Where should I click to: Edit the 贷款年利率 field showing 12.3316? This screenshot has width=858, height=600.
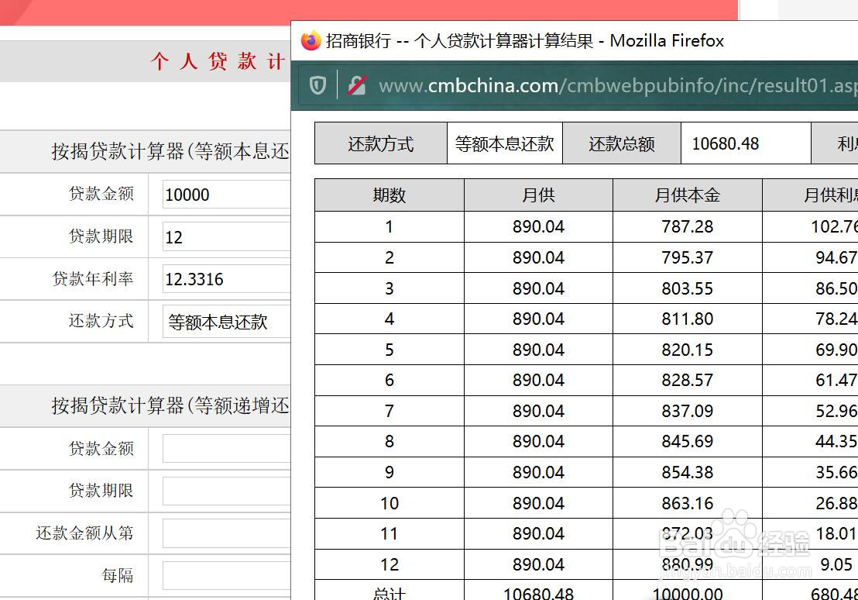click(x=225, y=278)
